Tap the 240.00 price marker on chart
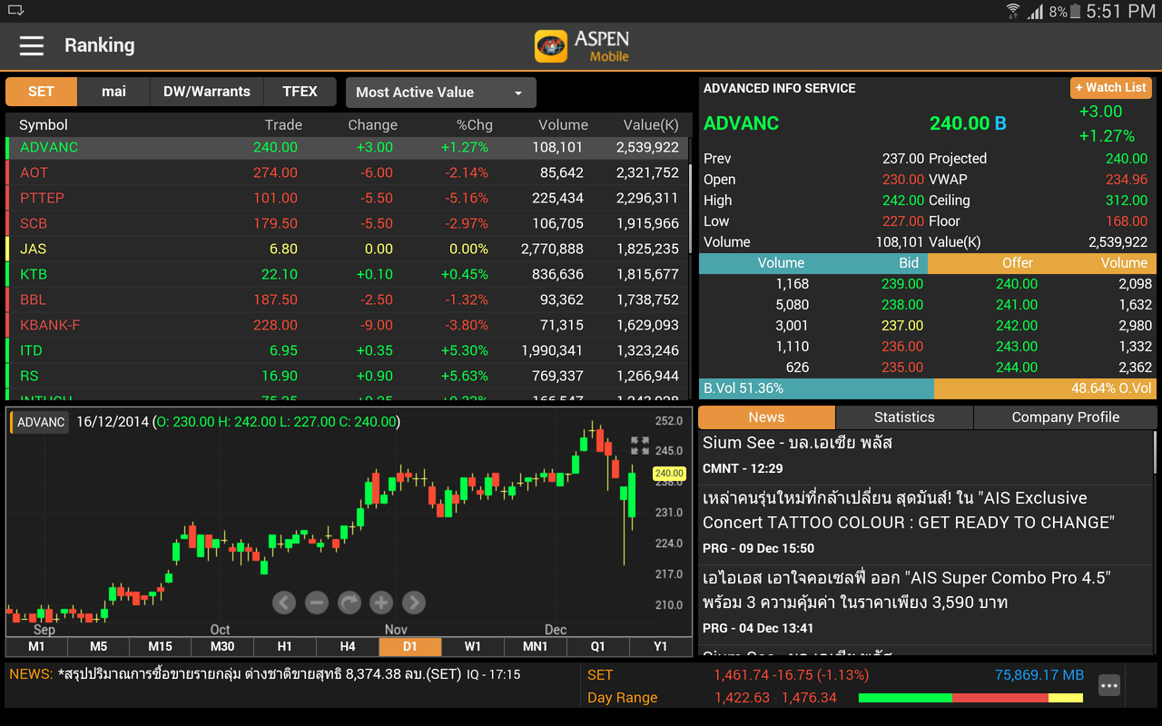 point(669,474)
